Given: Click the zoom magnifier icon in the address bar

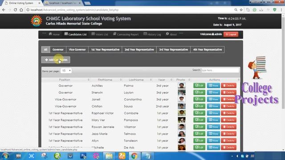Looking at the screenshot, I should (x=236, y=10).
